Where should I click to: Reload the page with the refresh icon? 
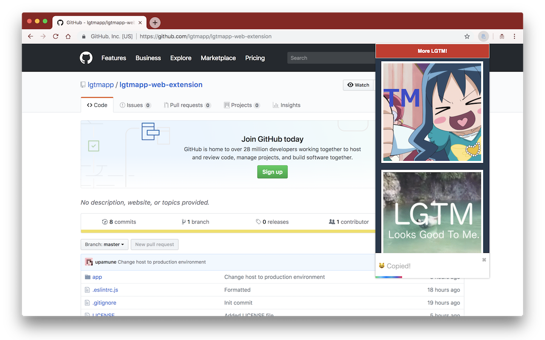(55, 37)
